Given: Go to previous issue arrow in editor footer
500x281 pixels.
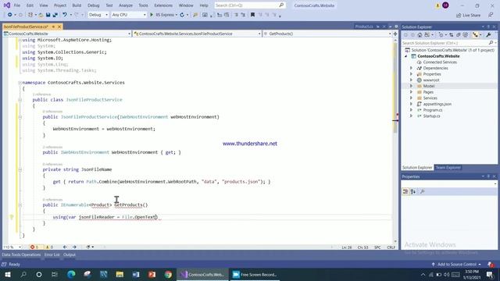Looking at the screenshot, I should coord(65,247).
